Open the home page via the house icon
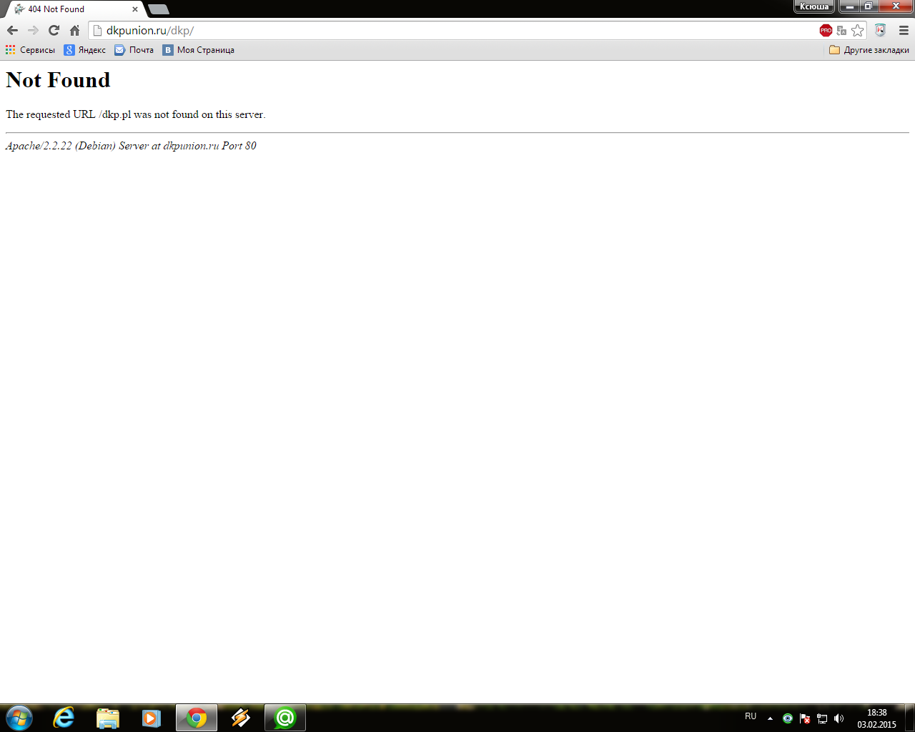Screen dimensions: 915x732 [x=74, y=30]
